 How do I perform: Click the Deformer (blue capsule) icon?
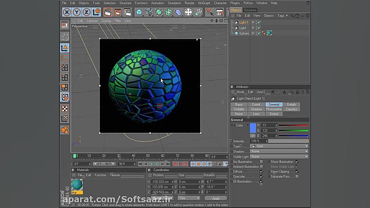(x=178, y=12)
